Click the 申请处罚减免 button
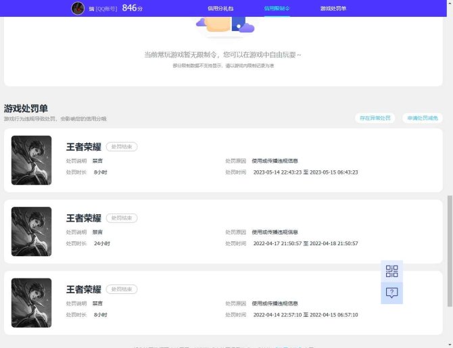The image size is (453, 348). [x=423, y=118]
